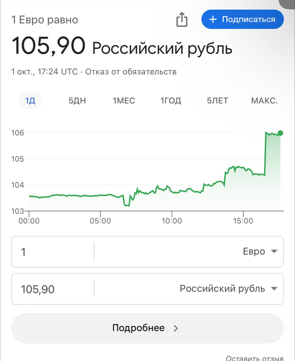
Task: Select the 1Д time range tab
Action: pos(30,101)
